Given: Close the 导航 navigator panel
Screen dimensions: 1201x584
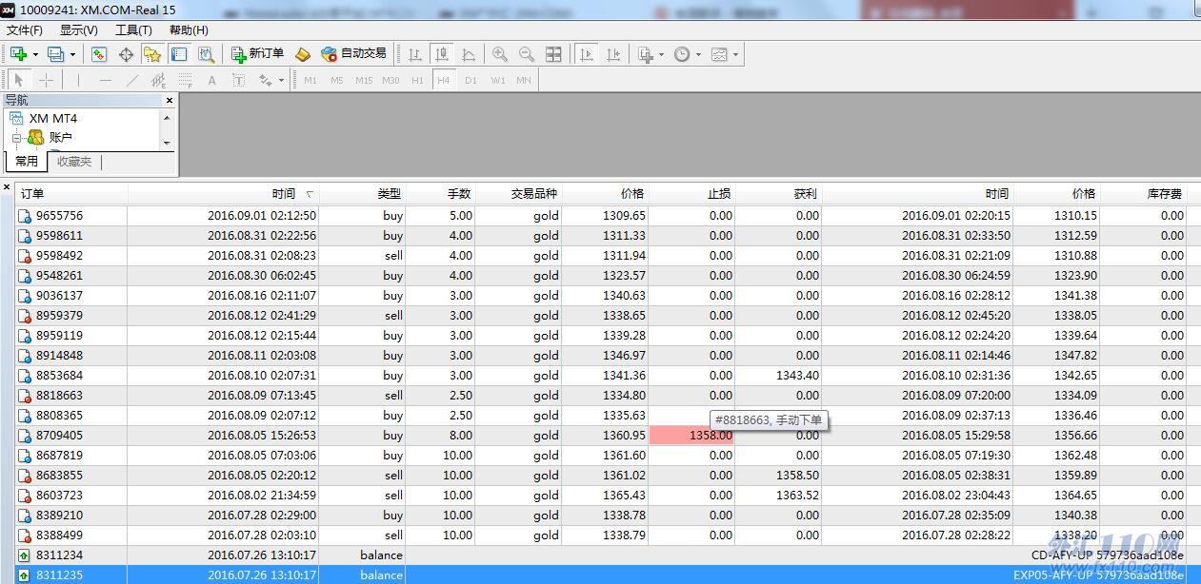Looking at the screenshot, I should point(170,100).
